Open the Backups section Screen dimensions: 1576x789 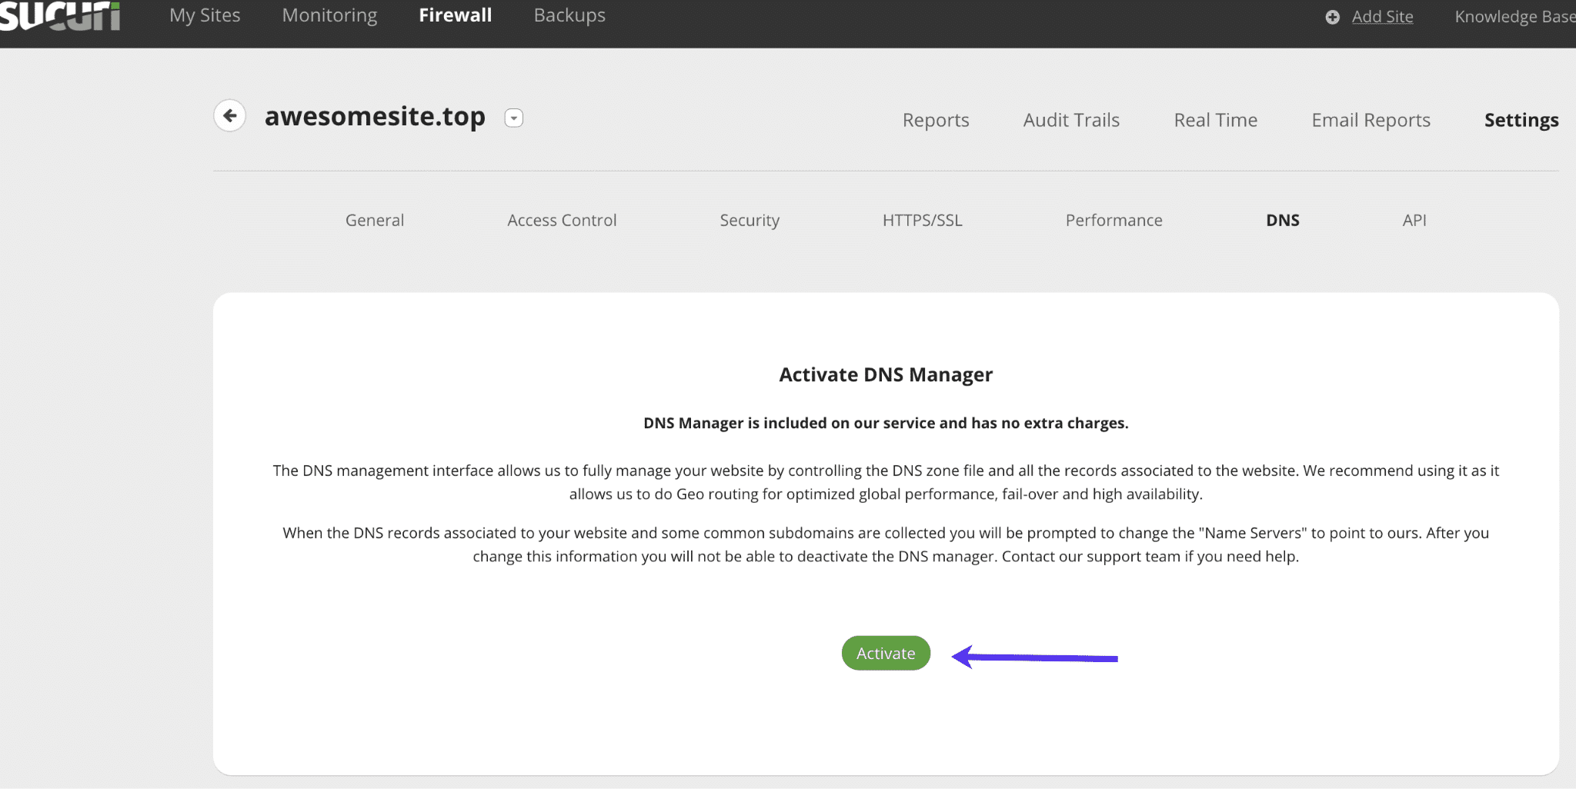pyautogui.click(x=569, y=15)
